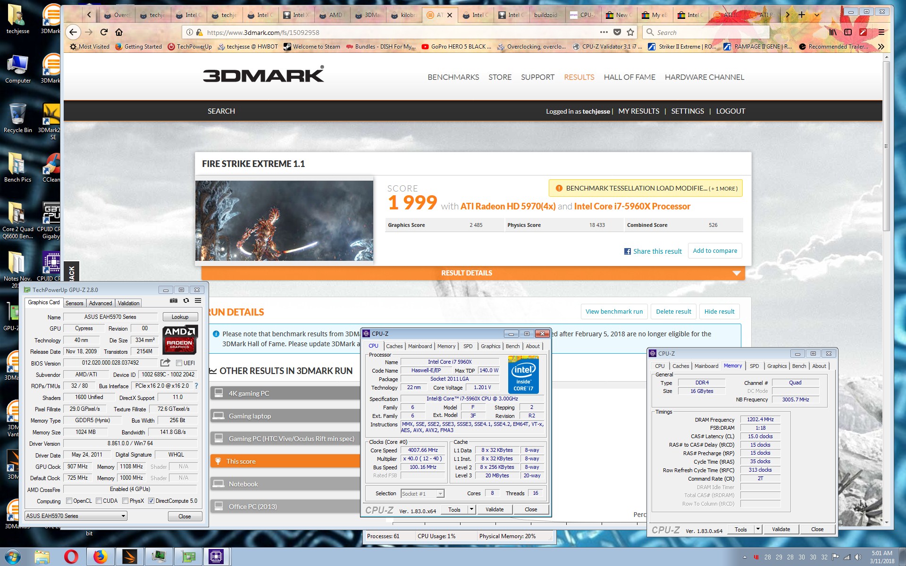Viewport: 906px width, 566px height.
Task: Toggle the UEFI checkbox in GPU-Z
Action: (x=179, y=363)
